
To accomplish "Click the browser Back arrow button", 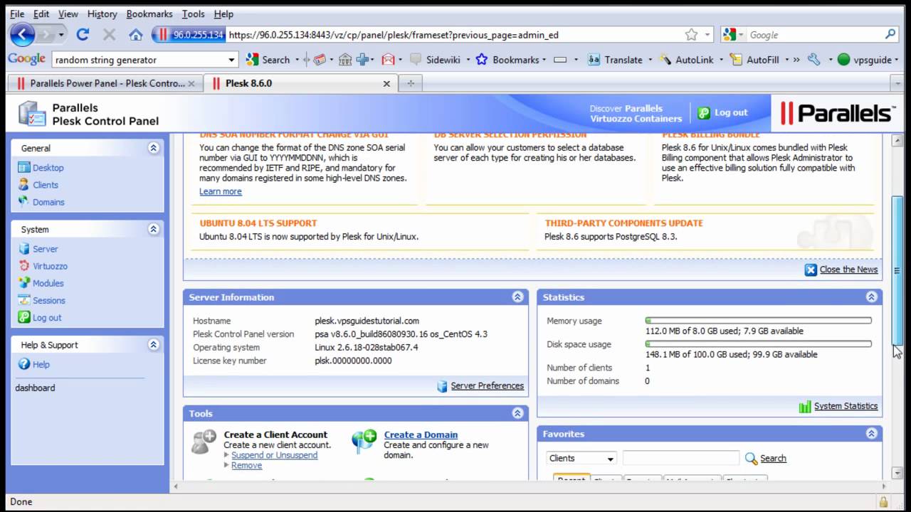I will tap(22, 34).
